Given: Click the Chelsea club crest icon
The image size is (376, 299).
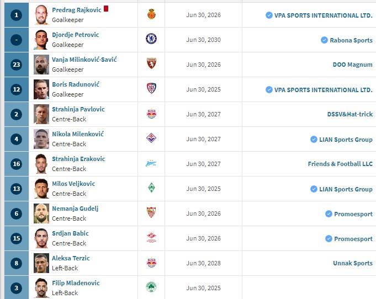Looking at the screenshot, I should click(151, 39).
